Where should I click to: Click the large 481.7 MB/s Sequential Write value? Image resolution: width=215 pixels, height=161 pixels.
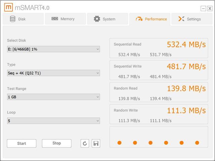[186, 66]
